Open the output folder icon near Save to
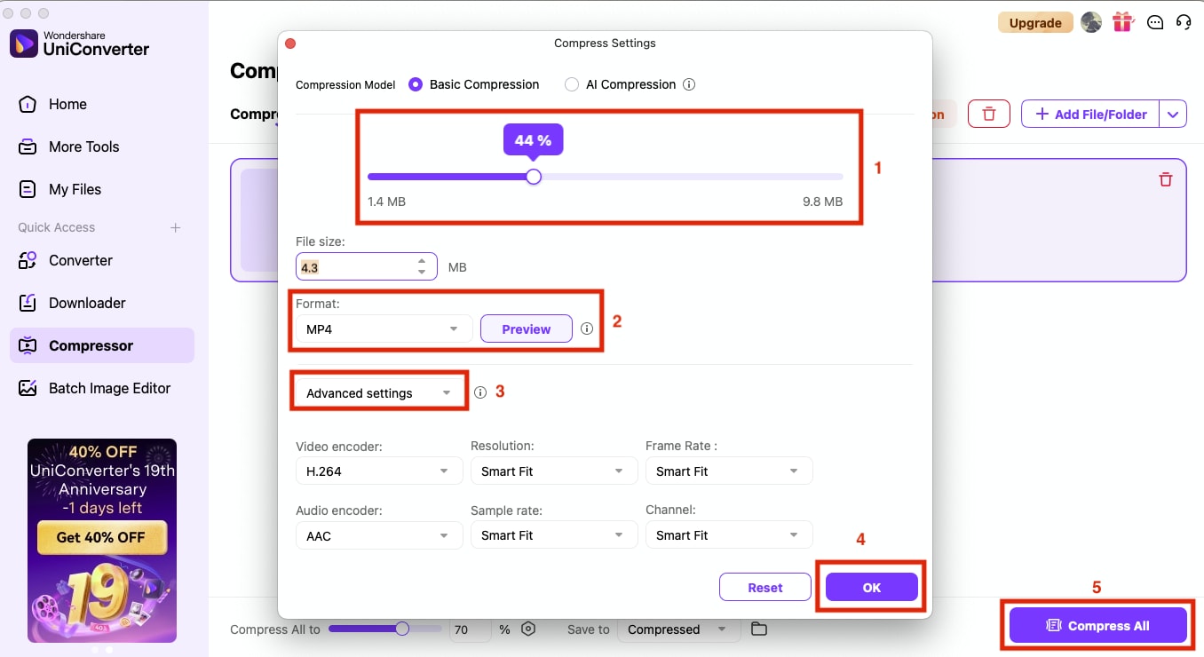 point(759,629)
